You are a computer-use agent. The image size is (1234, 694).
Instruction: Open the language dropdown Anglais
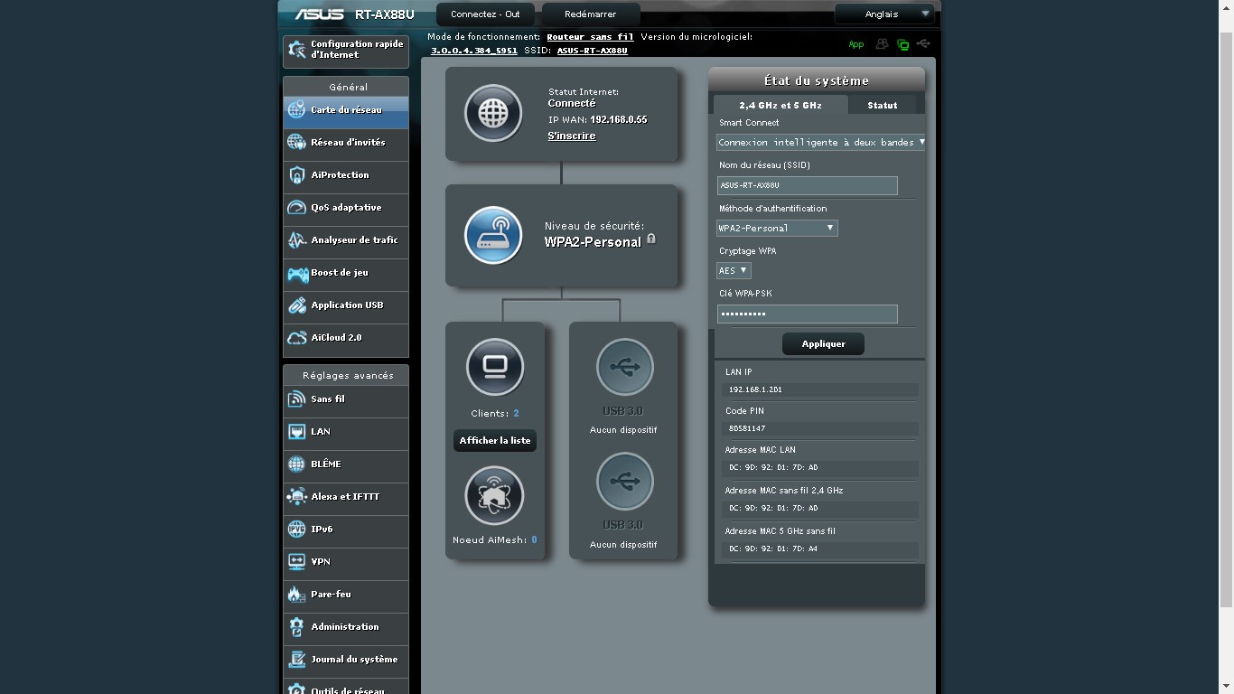pyautogui.click(x=884, y=14)
